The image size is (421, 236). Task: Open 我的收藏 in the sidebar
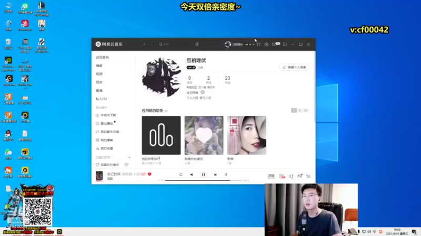(104, 148)
